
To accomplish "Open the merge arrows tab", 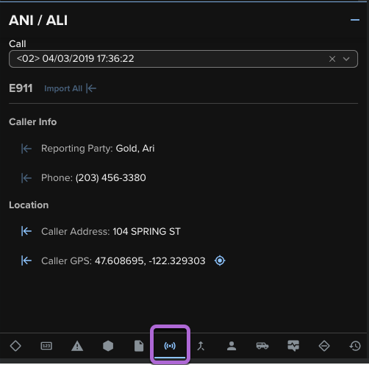I will (201, 346).
